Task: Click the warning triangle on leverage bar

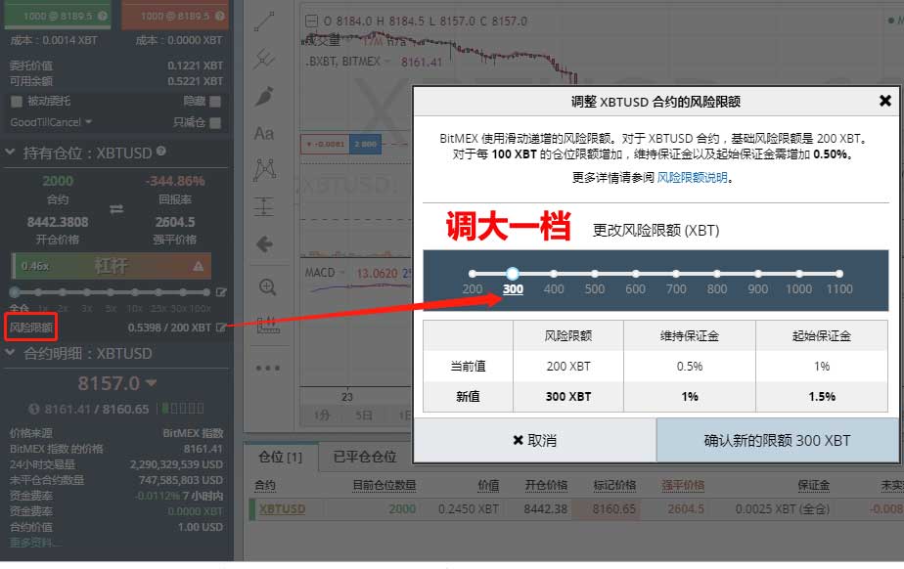Action: [x=199, y=266]
